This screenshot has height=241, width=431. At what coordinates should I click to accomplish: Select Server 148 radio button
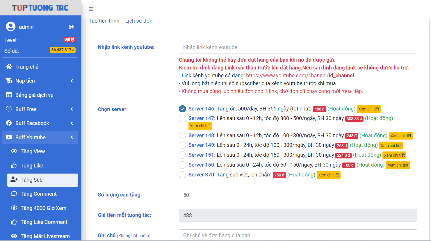[182, 135]
